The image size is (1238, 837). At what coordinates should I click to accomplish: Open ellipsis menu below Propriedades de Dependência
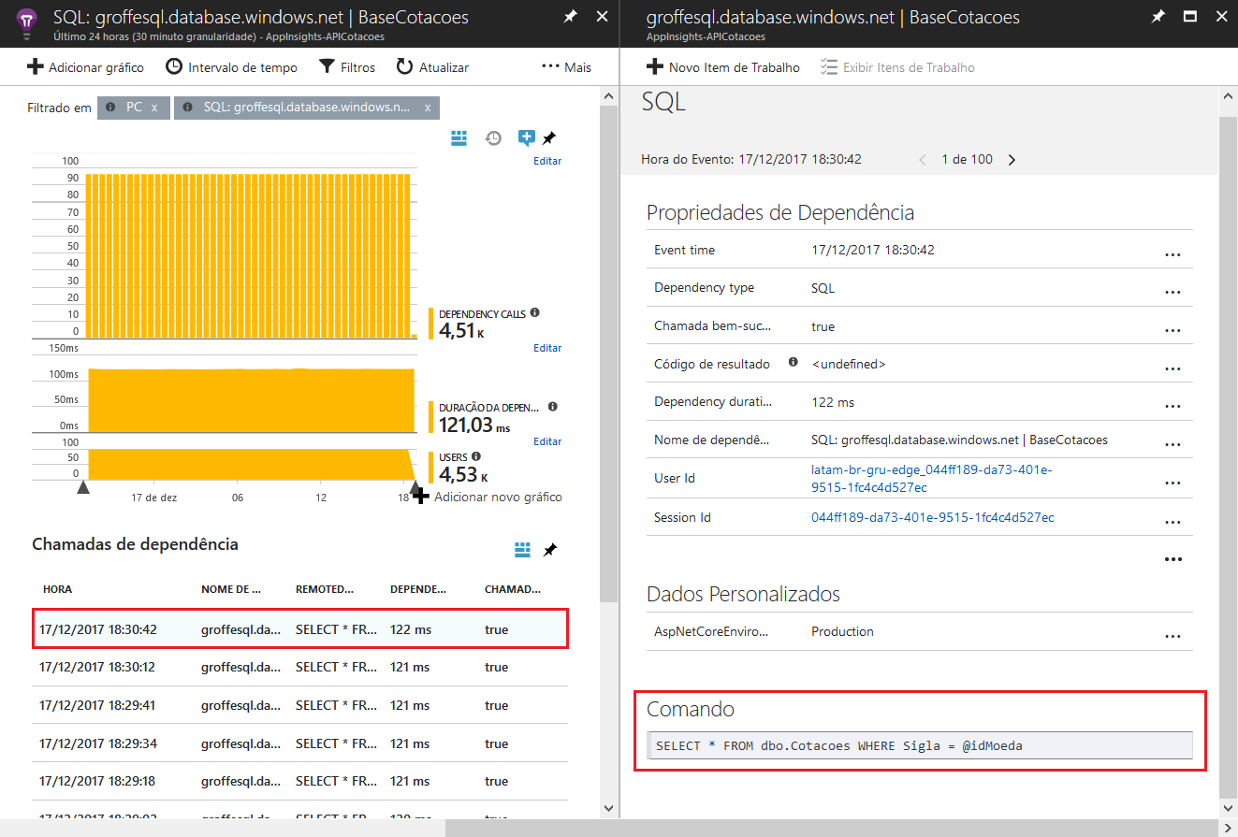coord(1173,558)
